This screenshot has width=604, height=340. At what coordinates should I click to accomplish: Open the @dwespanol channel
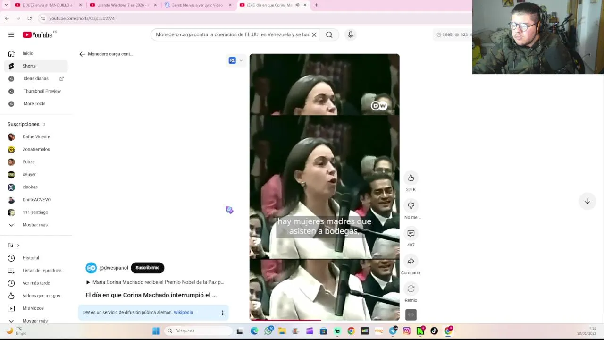(x=113, y=268)
